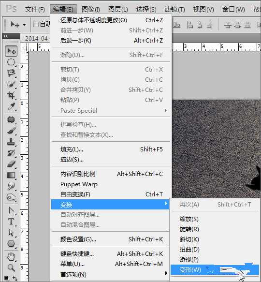
Task: Select the Spot Healing Brush tool
Action: 11,119
